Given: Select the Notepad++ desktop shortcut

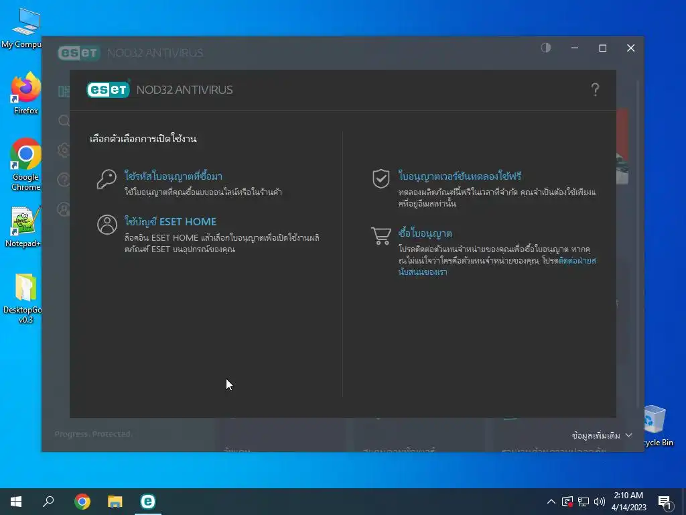Looking at the screenshot, I should pos(24,227).
